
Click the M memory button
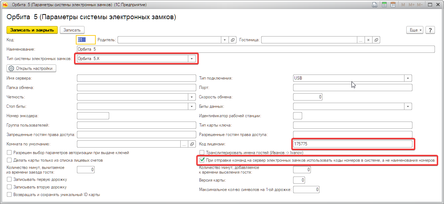(x=403, y=5)
